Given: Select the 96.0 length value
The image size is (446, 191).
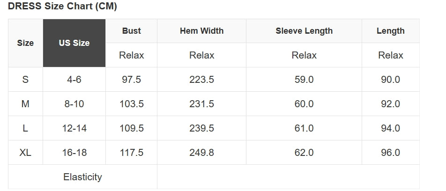Looking at the screenshot, I should click(x=390, y=153).
